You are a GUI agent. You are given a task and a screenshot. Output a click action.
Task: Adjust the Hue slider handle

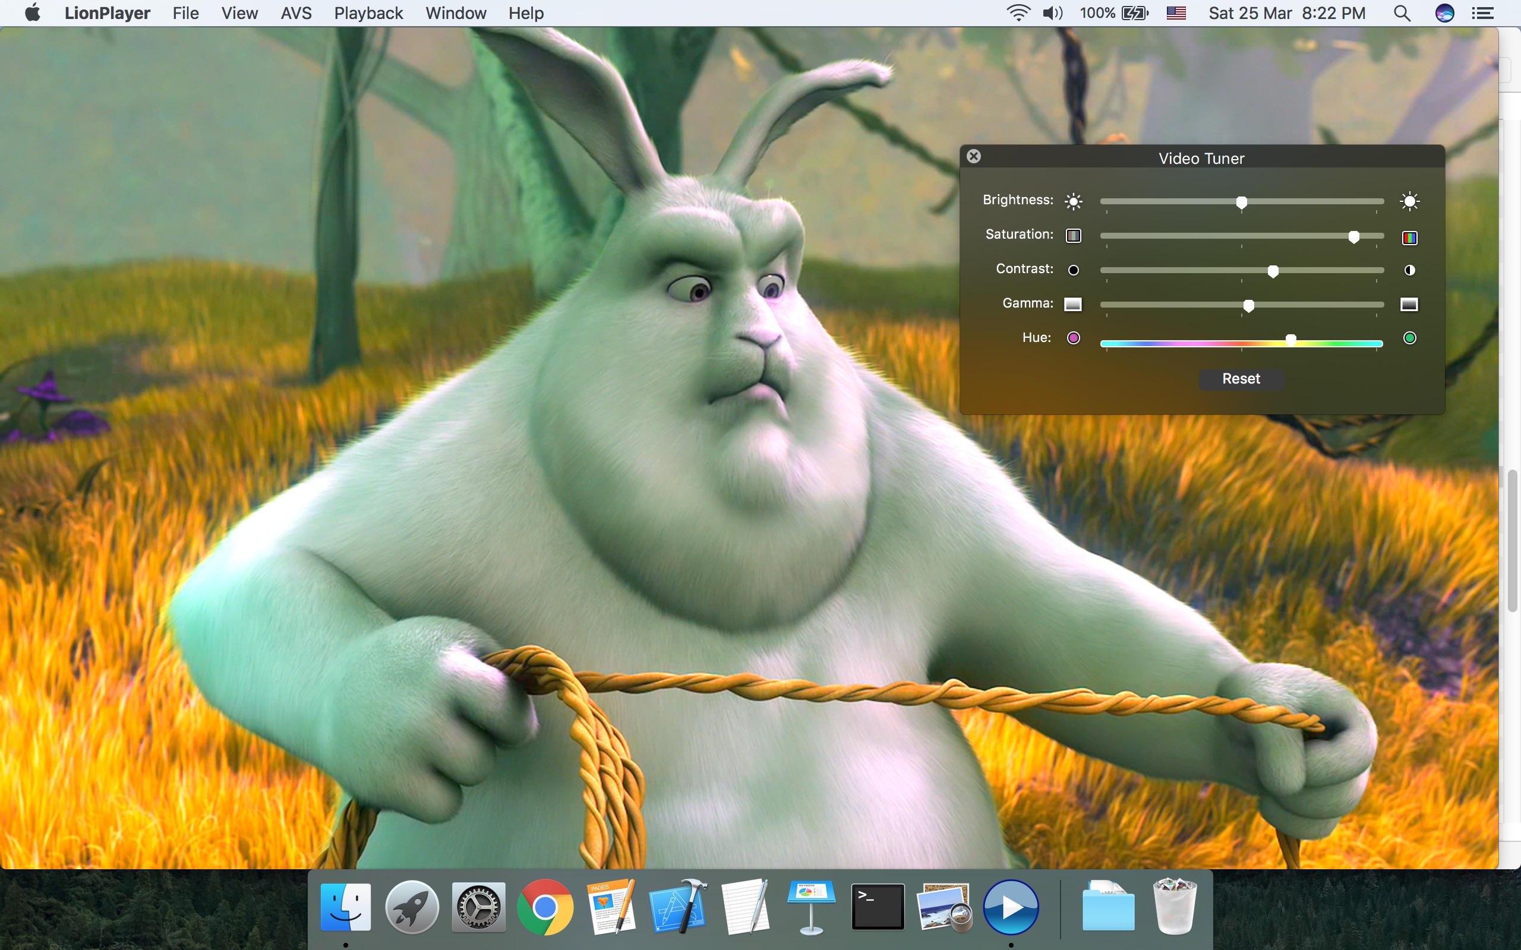[x=1290, y=340]
